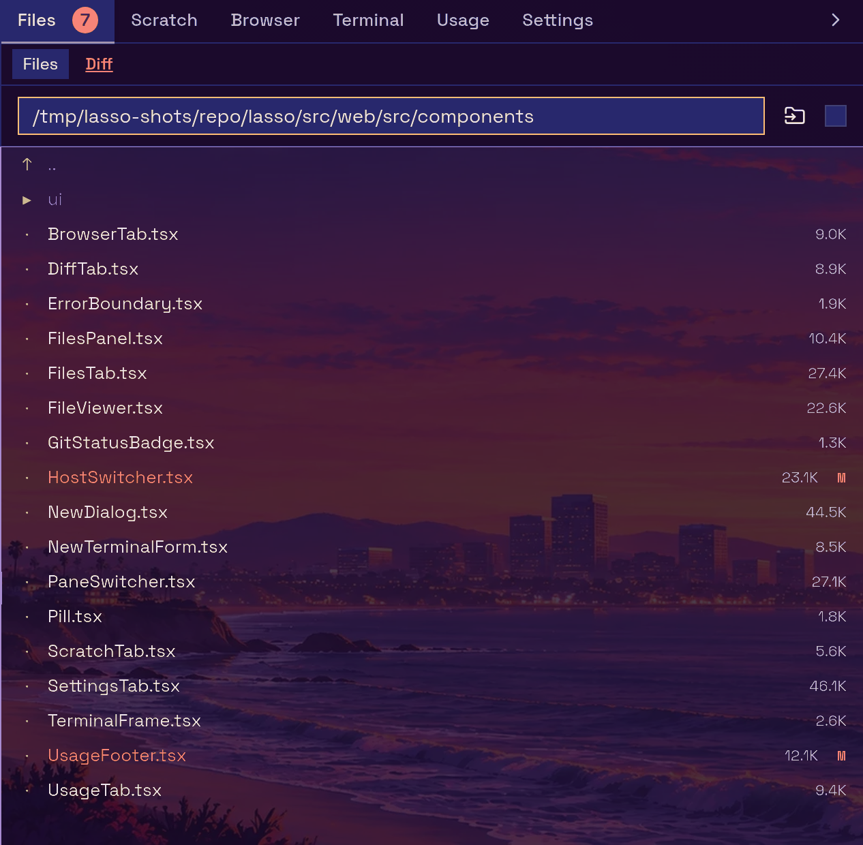
Task: Click the 12.1K size of UsageFooter.tsx
Action: (x=801, y=756)
